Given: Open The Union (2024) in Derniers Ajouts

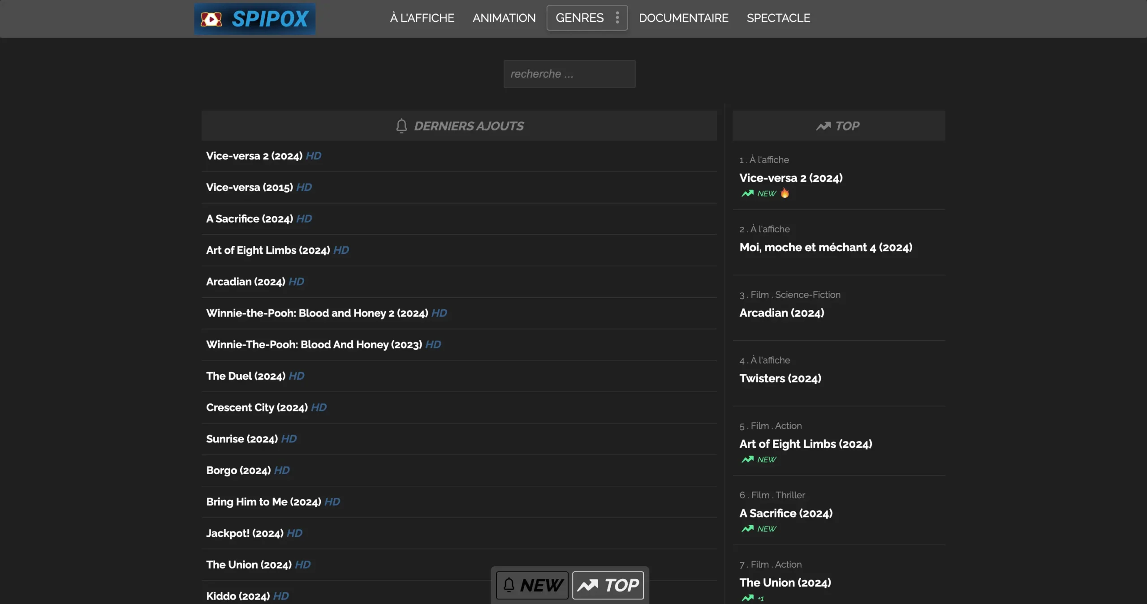Looking at the screenshot, I should (249, 565).
